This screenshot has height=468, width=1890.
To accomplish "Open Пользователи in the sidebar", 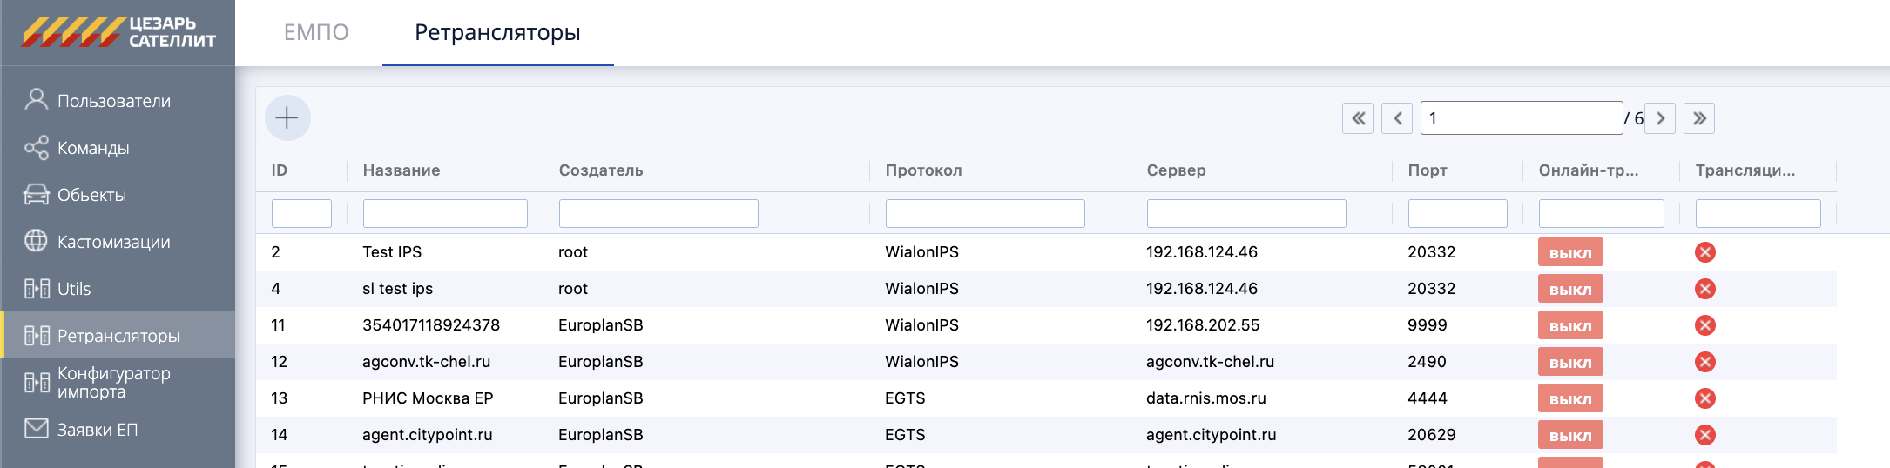I will pyautogui.click(x=113, y=101).
